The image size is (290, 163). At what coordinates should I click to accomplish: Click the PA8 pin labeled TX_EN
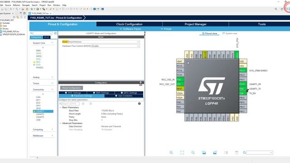[243, 93]
